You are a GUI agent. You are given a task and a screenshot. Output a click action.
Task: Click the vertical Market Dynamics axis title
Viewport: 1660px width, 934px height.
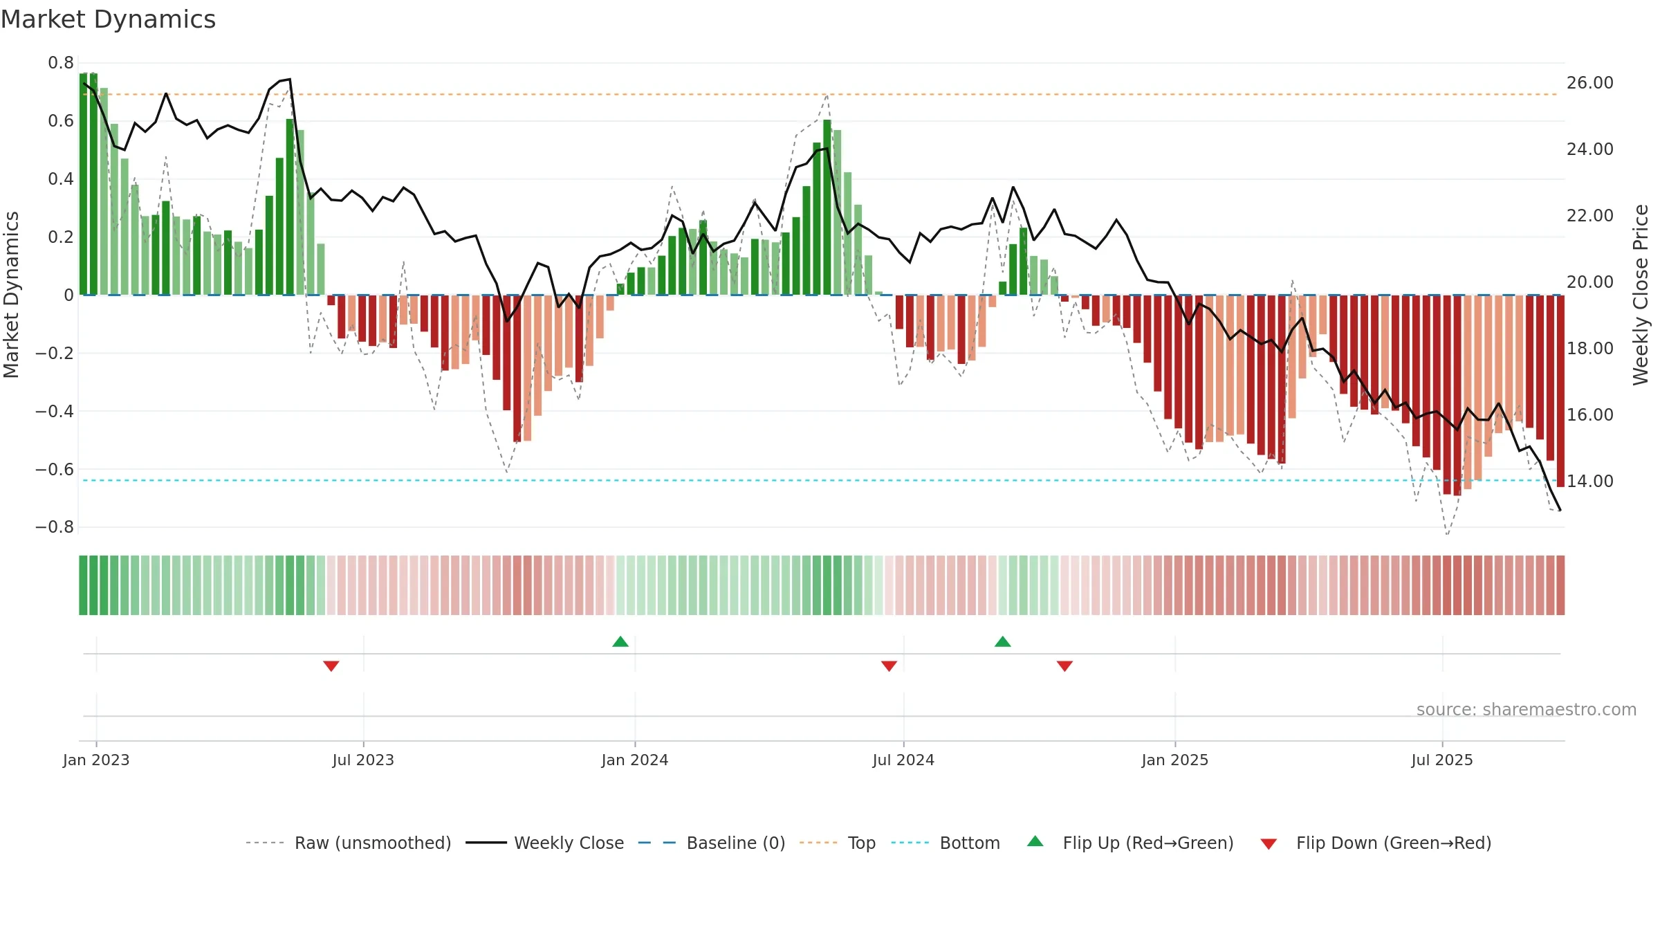click(x=11, y=295)
